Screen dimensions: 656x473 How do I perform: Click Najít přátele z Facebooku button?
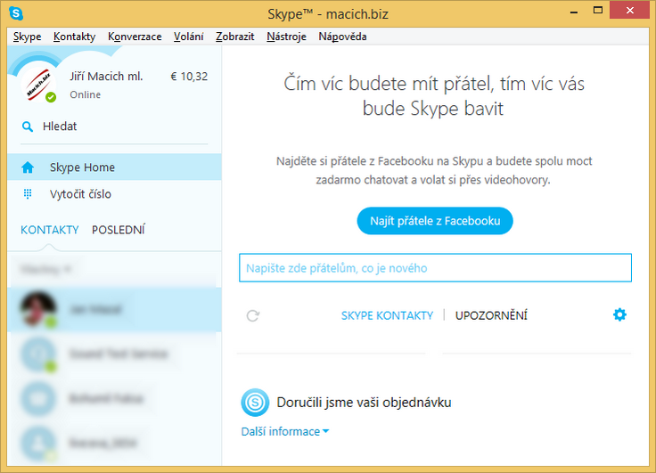435,221
